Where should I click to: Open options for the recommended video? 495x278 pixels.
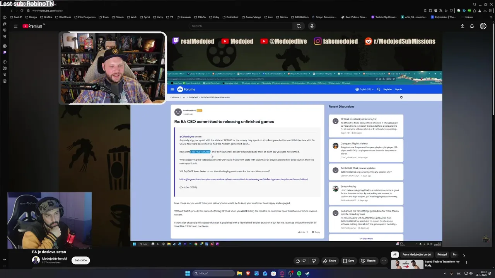[x=467, y=263]
